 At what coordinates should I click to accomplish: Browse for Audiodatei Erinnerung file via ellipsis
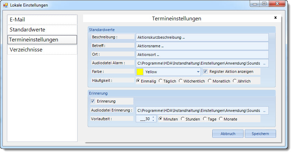(x=264, y=111)
